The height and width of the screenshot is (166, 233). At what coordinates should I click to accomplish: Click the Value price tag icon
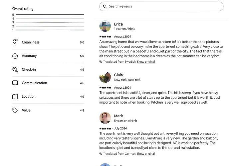[15, 110]
